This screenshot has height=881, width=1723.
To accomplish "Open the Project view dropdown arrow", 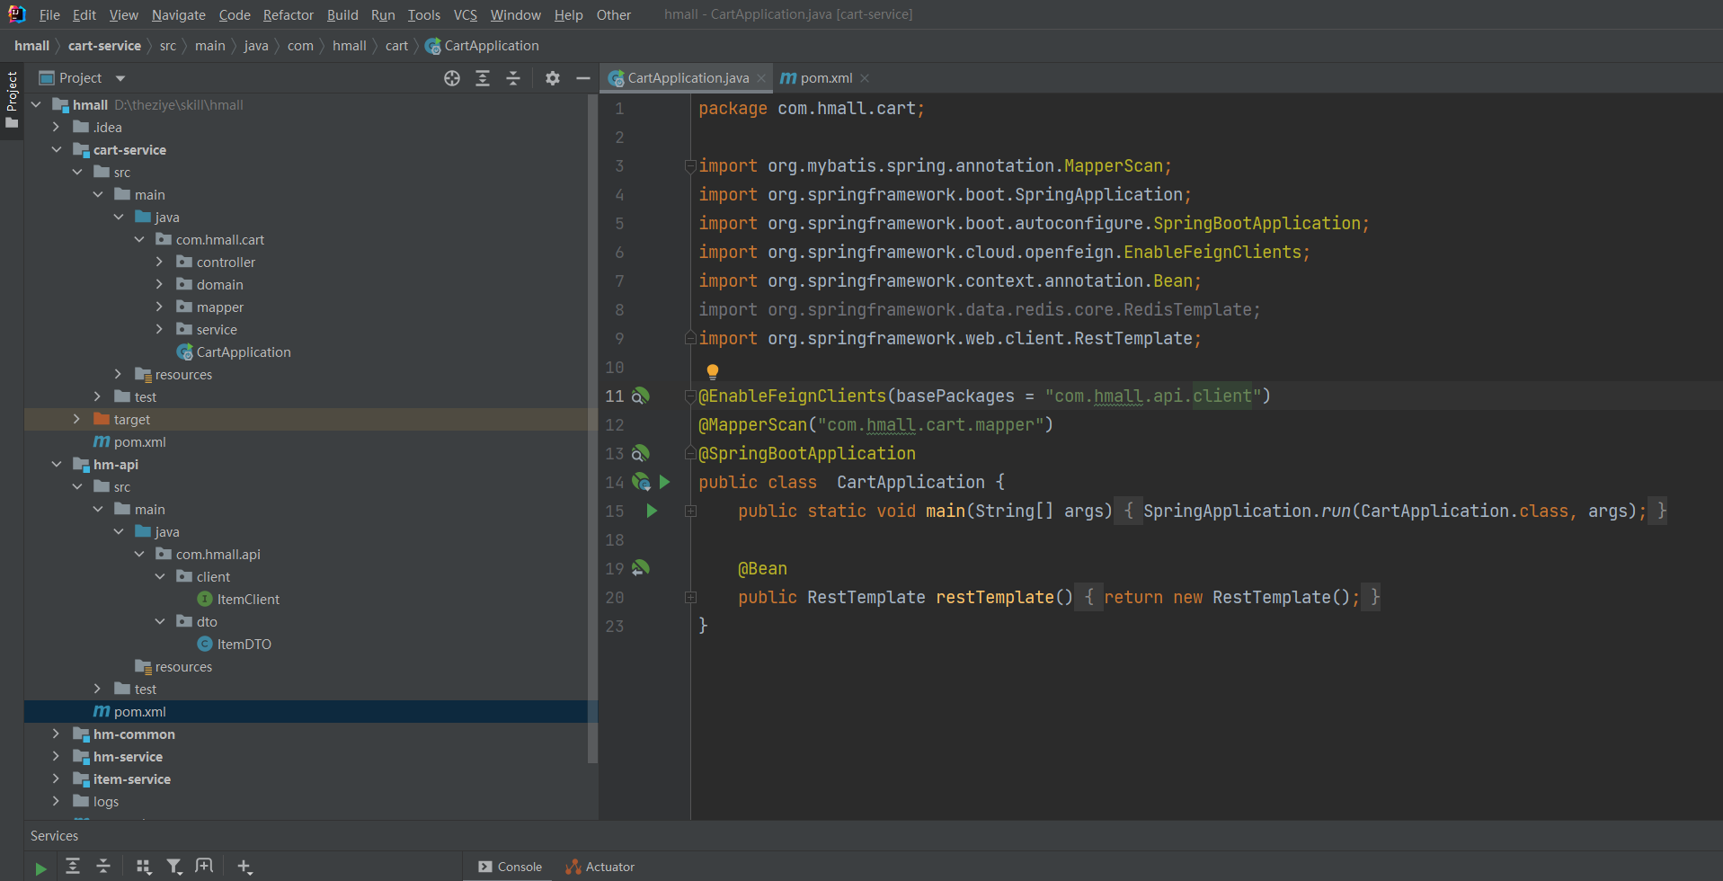I will [120, 78].
